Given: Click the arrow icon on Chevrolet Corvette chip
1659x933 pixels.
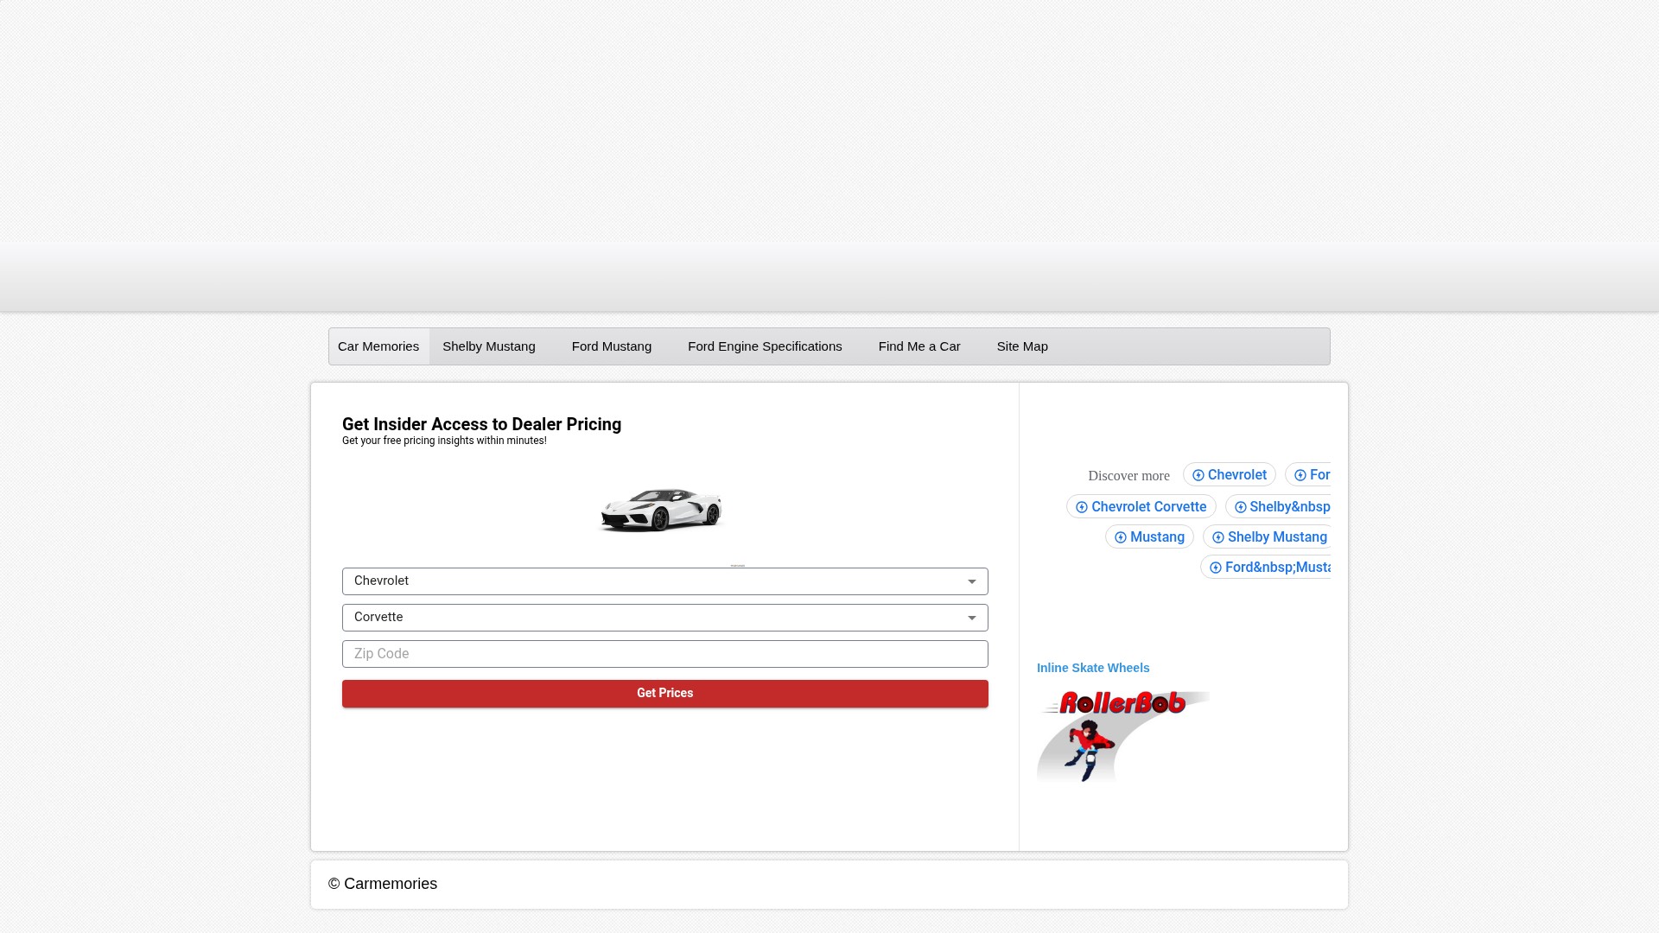Looking at the screenshot, I should point(1082,507).
